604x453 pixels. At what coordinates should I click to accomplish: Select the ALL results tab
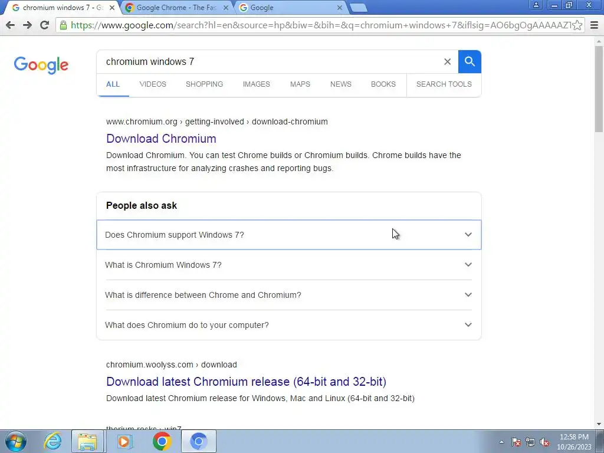click(x=113, y=84)
